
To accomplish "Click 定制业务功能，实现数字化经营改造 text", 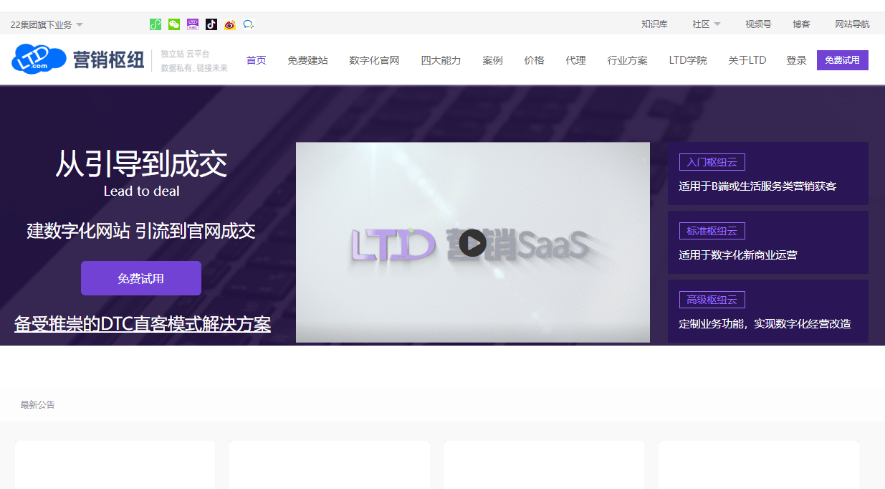I will pyautogui.click(x=765, y=323).
